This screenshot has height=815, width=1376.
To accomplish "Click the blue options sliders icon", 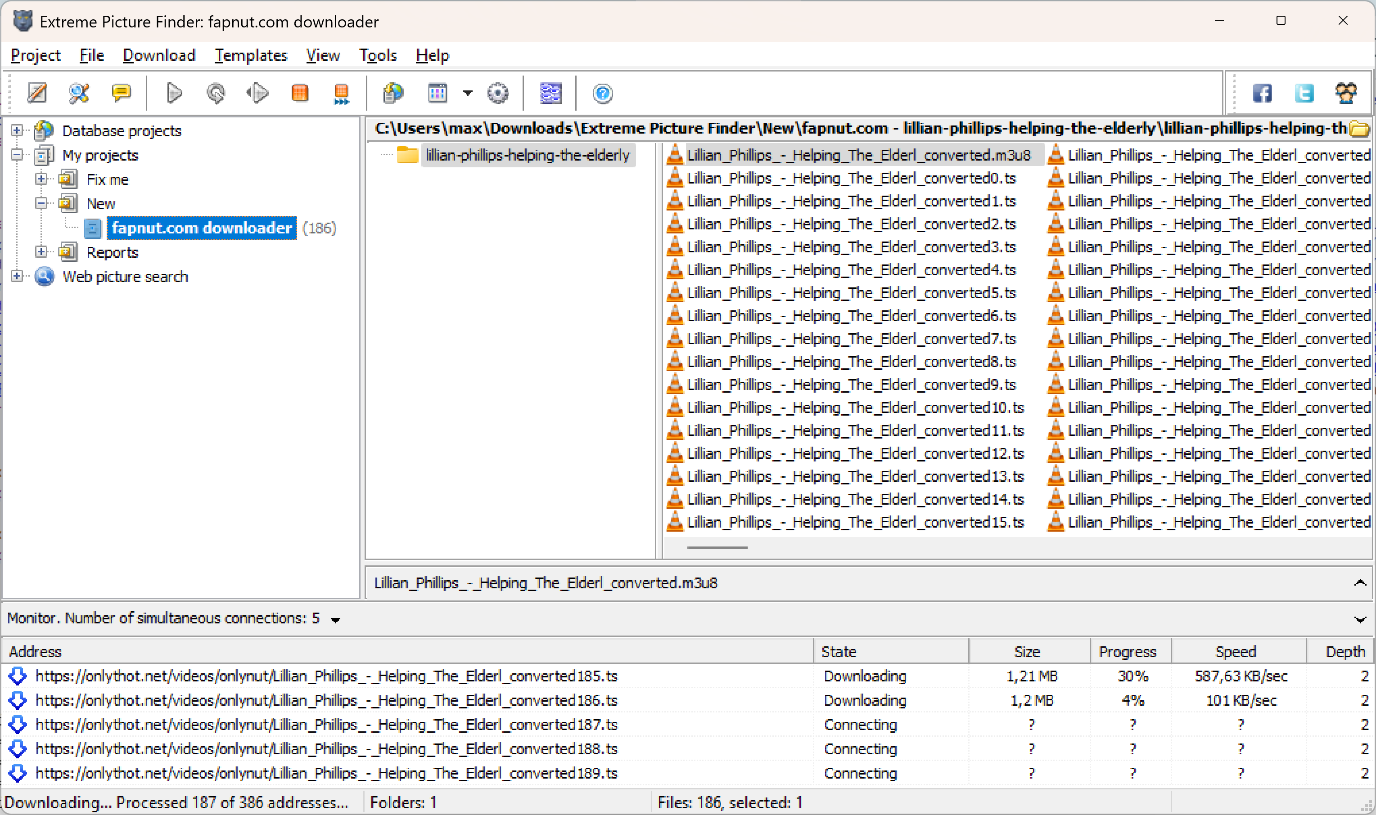I will point(550,94).
